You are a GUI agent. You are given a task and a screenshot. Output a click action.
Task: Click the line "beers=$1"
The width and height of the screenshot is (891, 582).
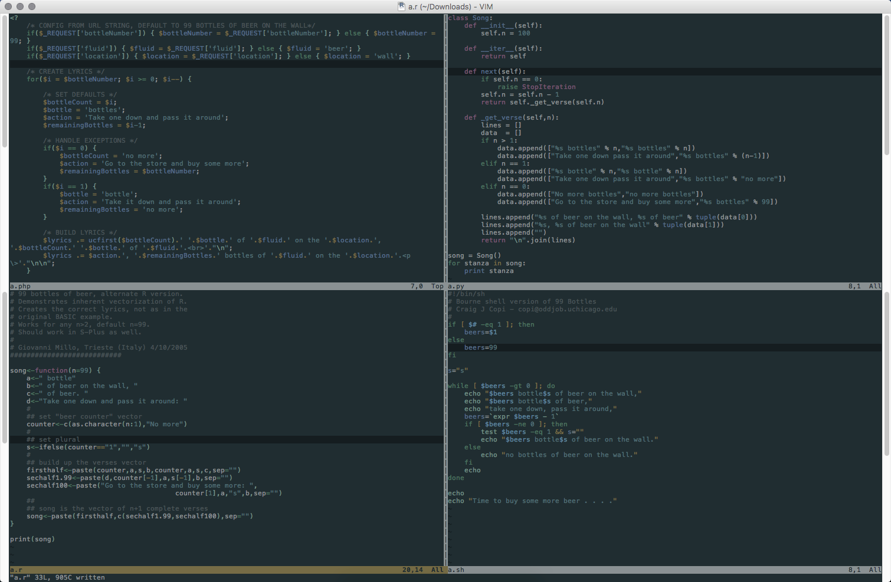pos(481,332)
